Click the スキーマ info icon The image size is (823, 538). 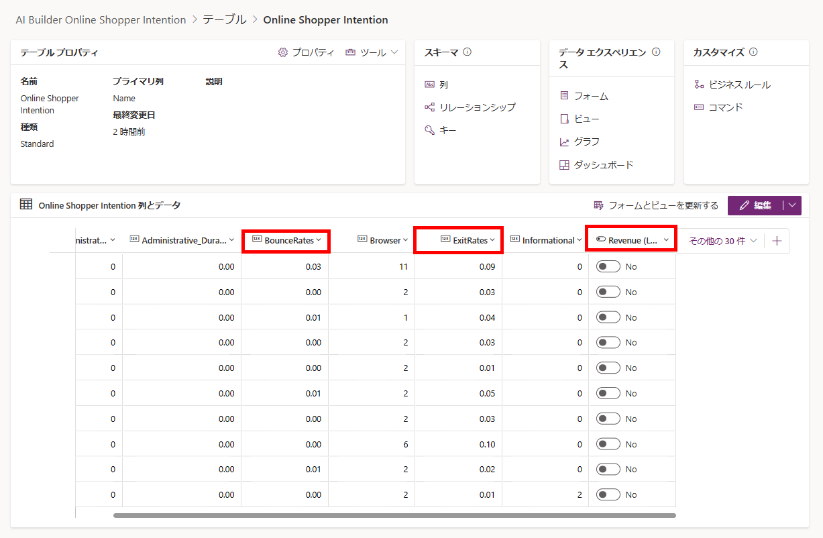point(468,52)
